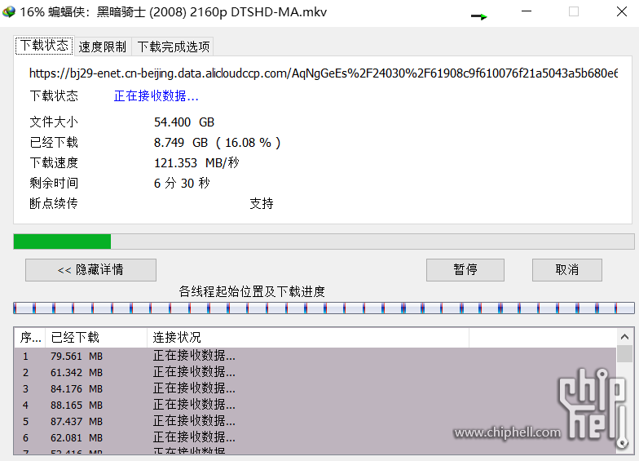Click the speed value 121.353 MB/秒
This screenshot has height=461, width=639.
[x=196, y=163]
